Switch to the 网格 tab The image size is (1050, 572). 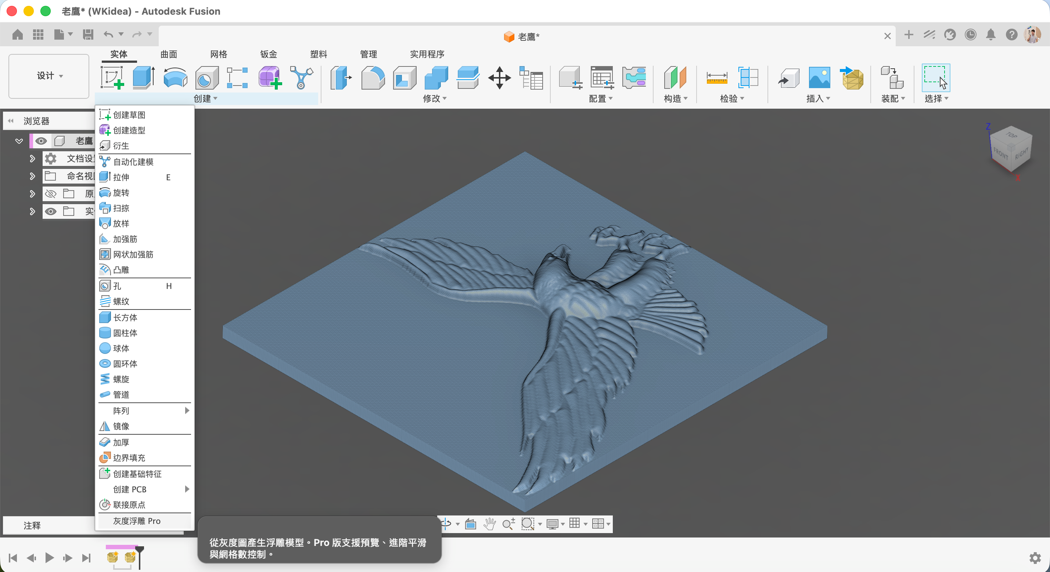(x=219, y=54)
